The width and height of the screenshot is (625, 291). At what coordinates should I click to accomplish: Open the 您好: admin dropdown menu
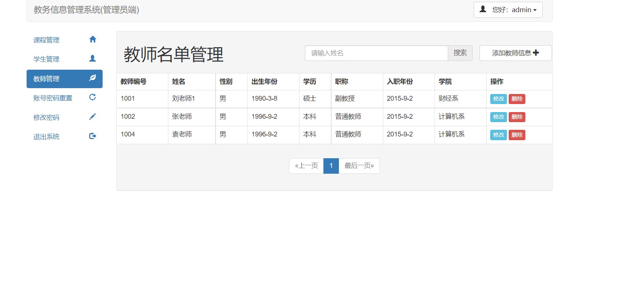click(x=508, y=10)
